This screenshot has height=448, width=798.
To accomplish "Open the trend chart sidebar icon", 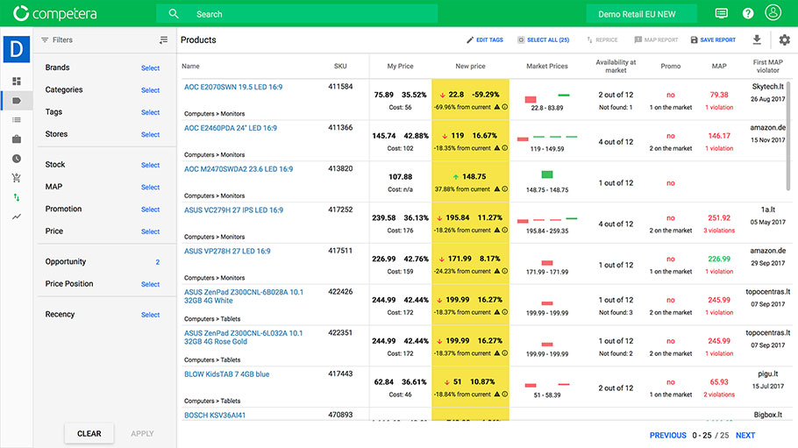I will click(x=17, y=217).
